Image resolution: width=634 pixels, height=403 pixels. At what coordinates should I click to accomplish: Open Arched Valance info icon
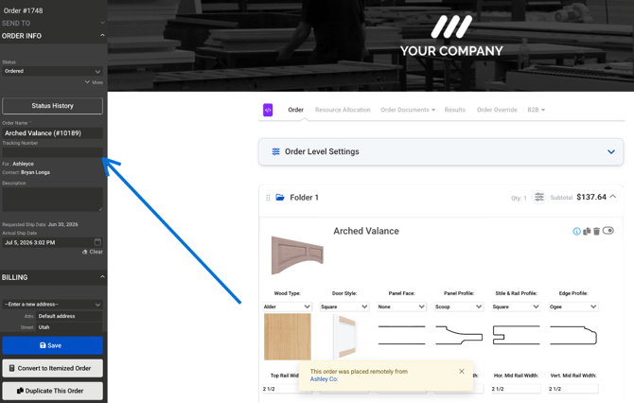click(576, 231)
